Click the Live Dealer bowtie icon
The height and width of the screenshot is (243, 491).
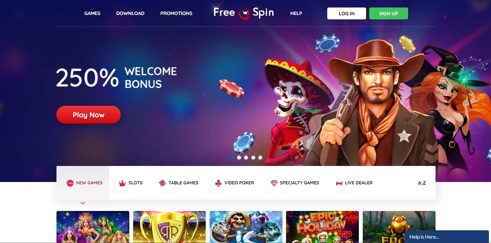[339, 183]
